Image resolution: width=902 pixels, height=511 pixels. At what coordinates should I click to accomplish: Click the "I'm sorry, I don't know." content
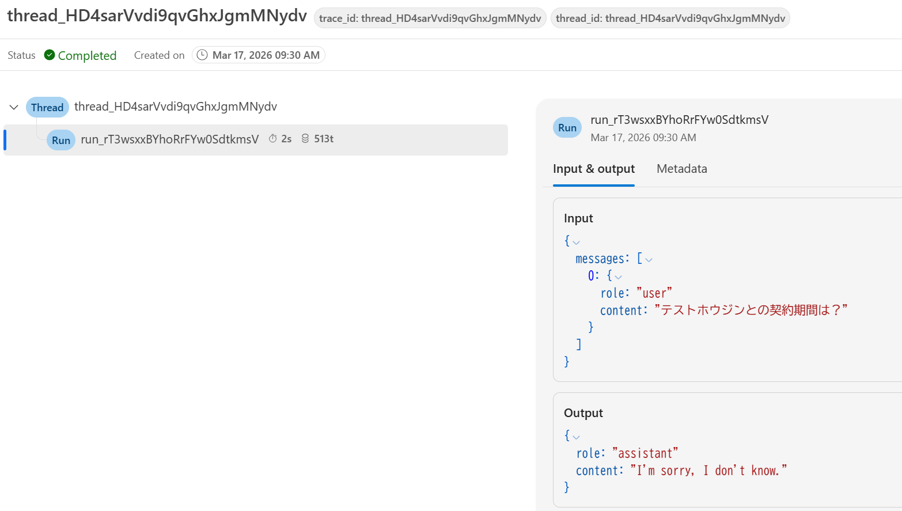click(x=708, y=471)
